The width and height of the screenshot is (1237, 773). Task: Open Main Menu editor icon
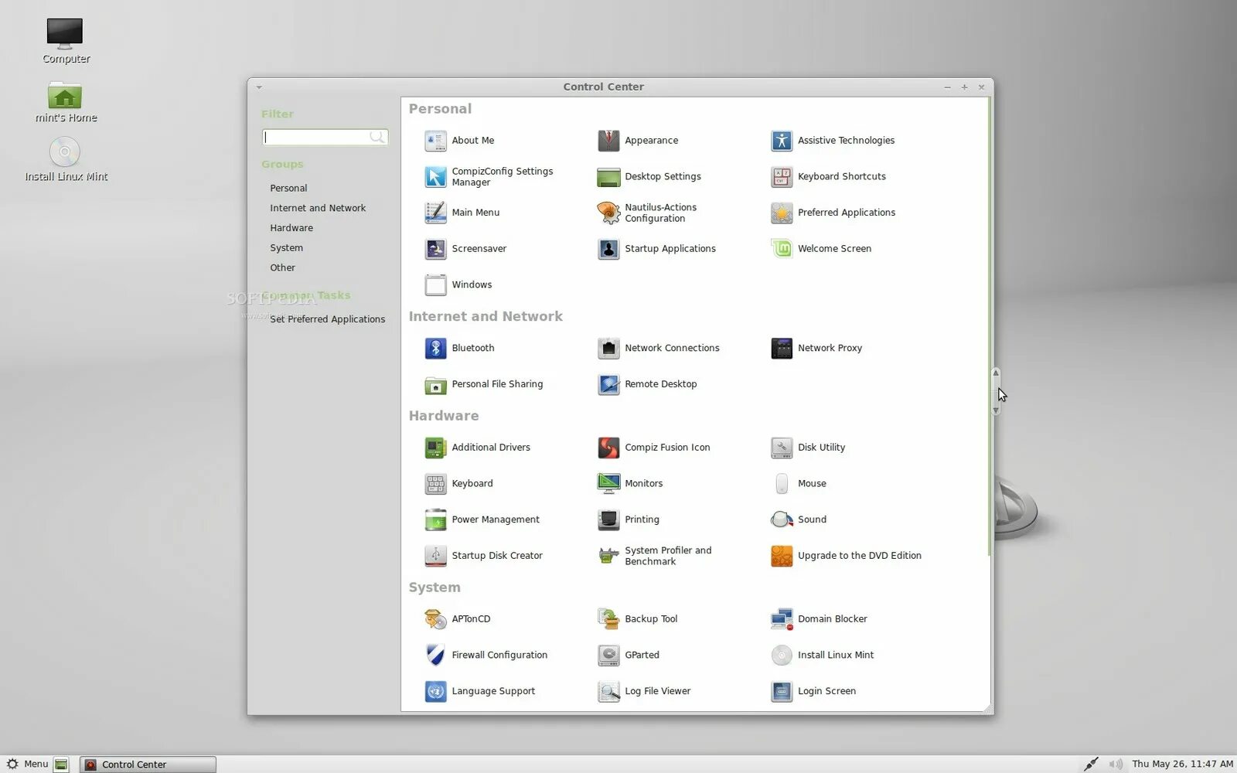435,213
